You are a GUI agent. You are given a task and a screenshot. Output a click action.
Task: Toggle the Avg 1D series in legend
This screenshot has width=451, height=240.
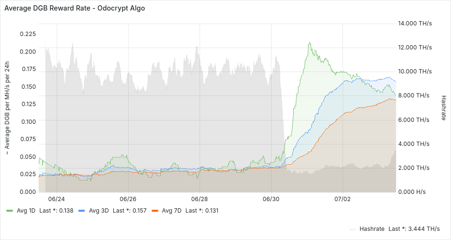(26, 211)
